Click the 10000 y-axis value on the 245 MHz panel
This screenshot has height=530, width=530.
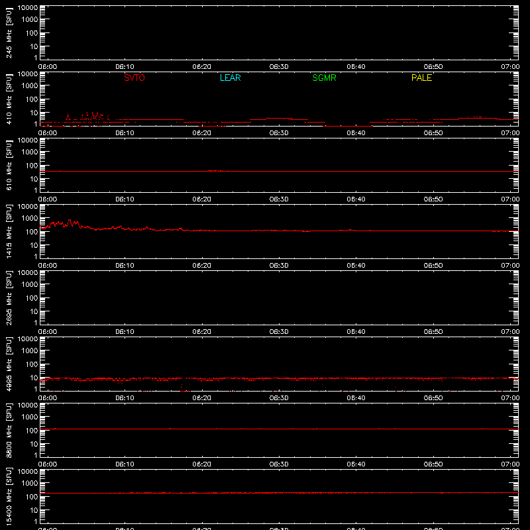28,8
